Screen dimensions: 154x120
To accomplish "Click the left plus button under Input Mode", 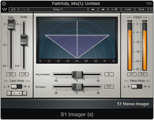I will [9, 93].
